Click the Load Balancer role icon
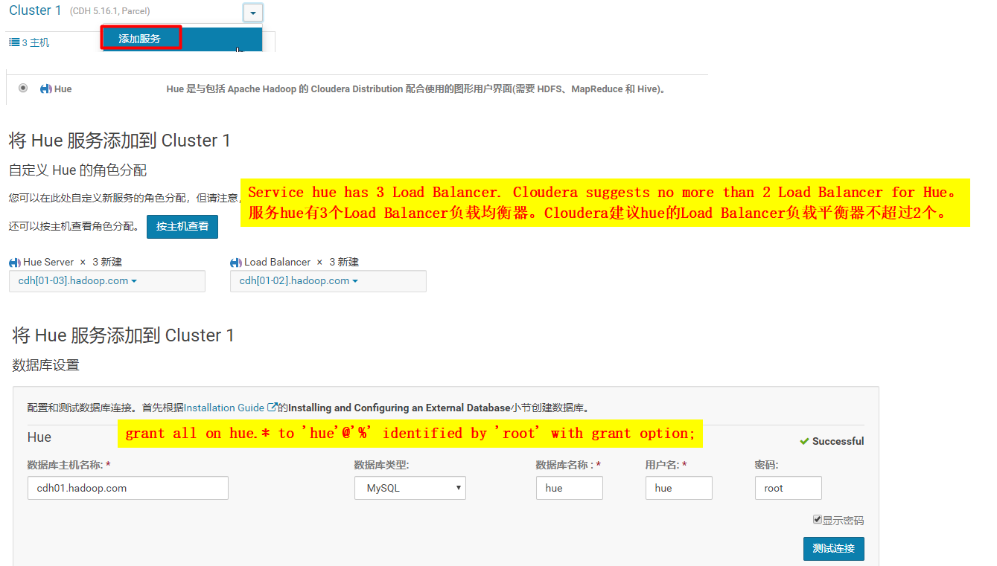997x566 pixels. pyautogui.click(x=236, y=263)
